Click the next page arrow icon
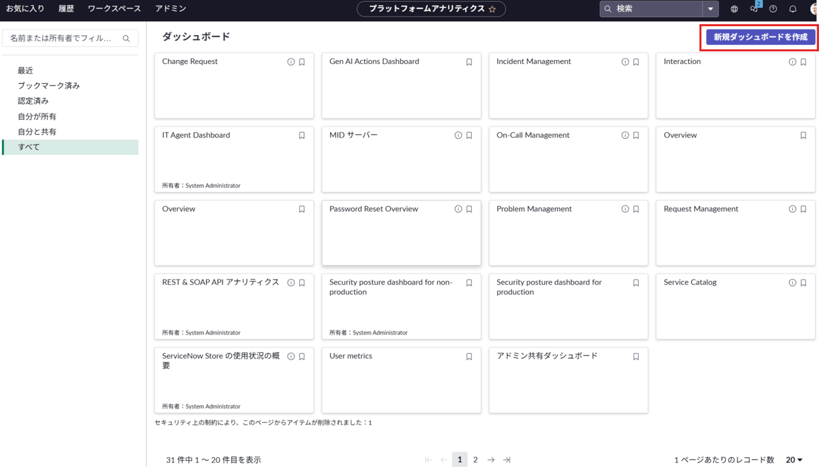This screenshot has width=819, height=467. coord(491,460)
